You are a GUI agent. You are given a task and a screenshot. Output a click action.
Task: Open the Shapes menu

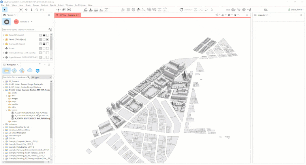click(x=36, y=5)
